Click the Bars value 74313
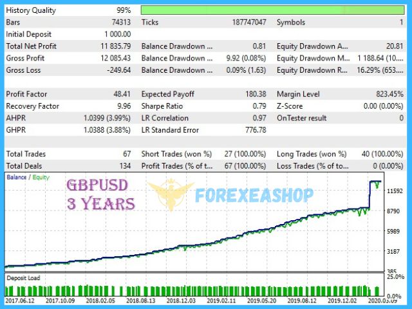 (x=122, y=23)
